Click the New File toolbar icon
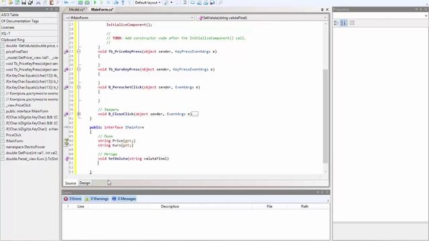Viewport: 429px width, 241px height. (4, 3)
